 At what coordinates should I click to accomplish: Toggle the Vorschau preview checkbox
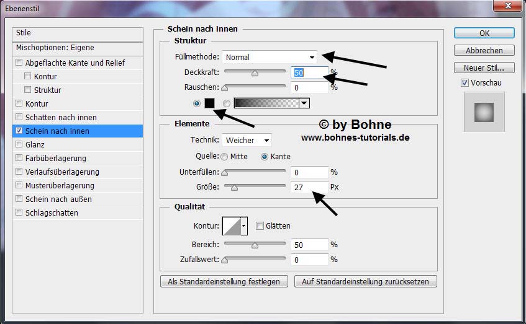coord(465,83)
